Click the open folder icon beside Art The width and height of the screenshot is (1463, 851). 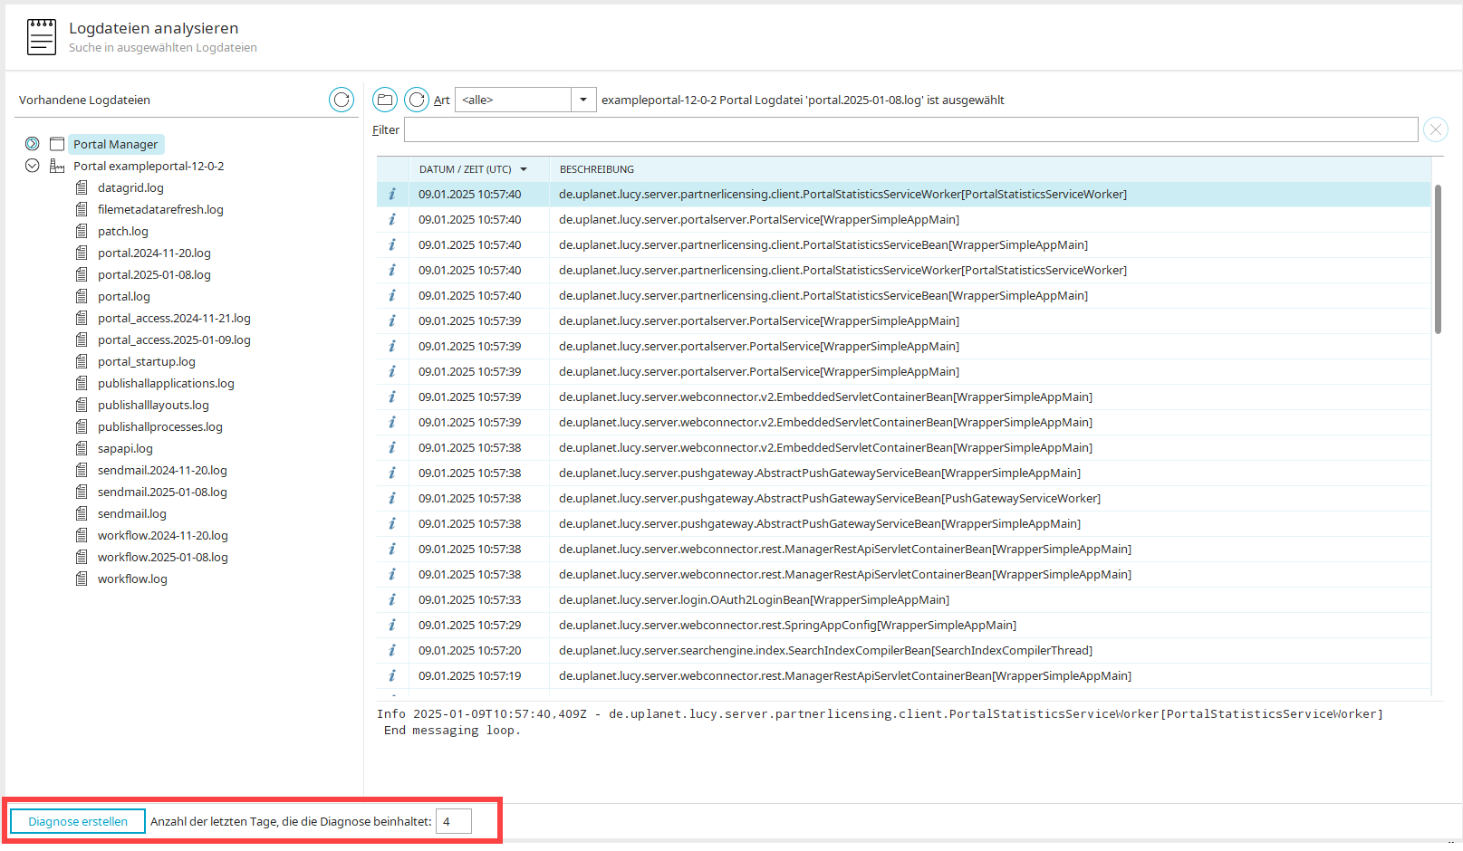385,100
